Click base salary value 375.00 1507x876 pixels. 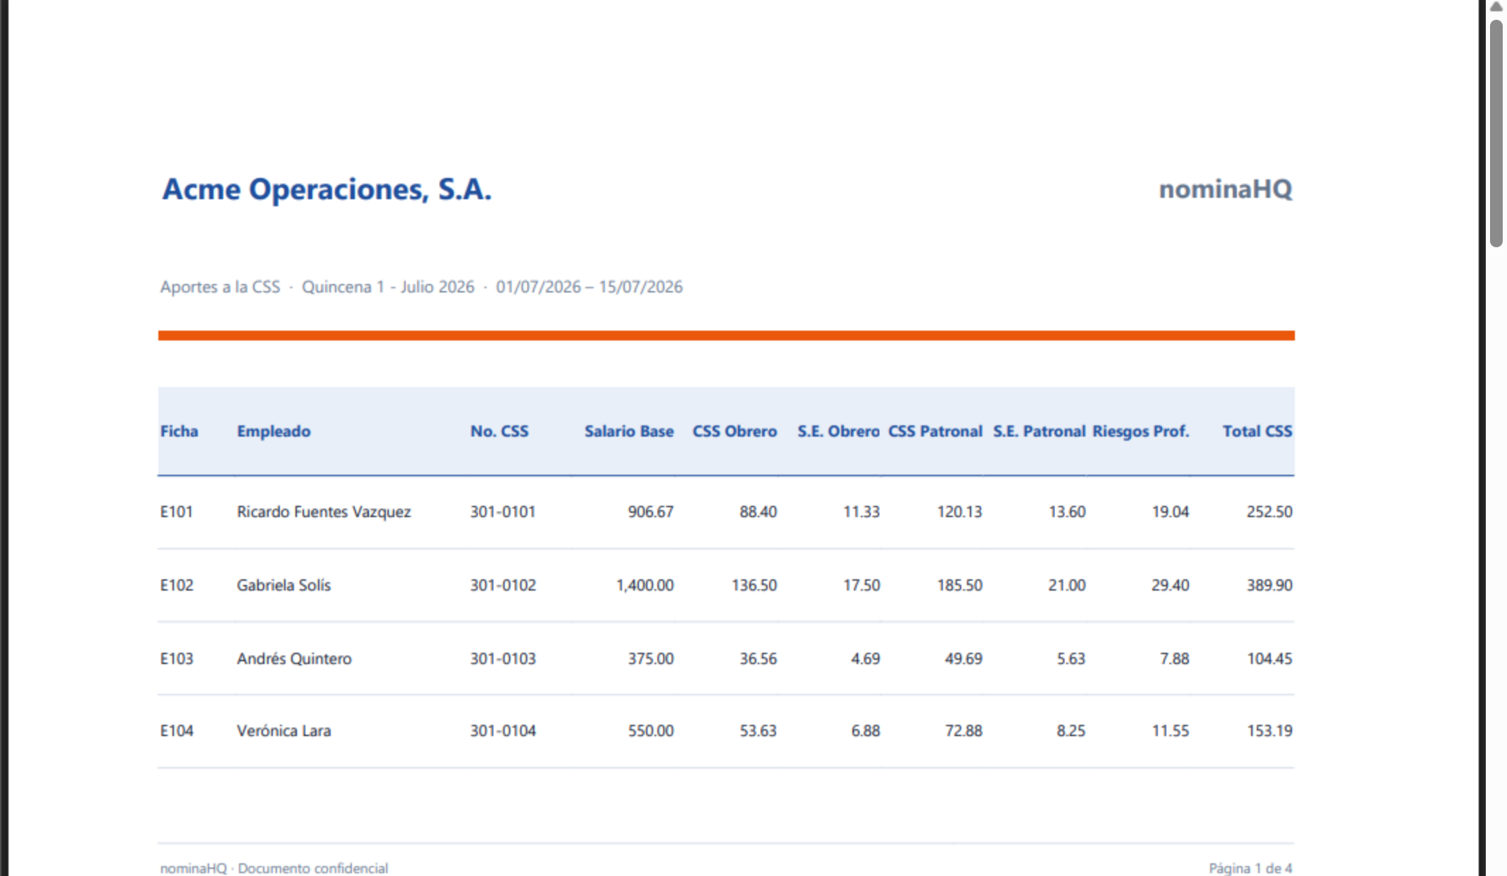pos(650,658)
